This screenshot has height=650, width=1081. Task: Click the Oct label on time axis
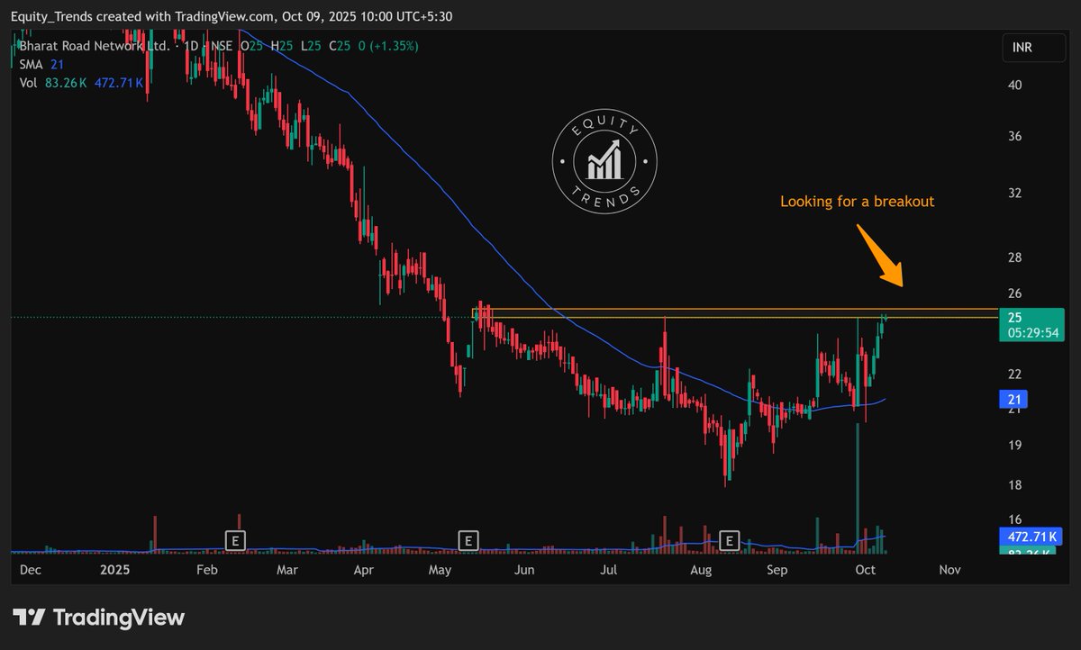[865, 570]
